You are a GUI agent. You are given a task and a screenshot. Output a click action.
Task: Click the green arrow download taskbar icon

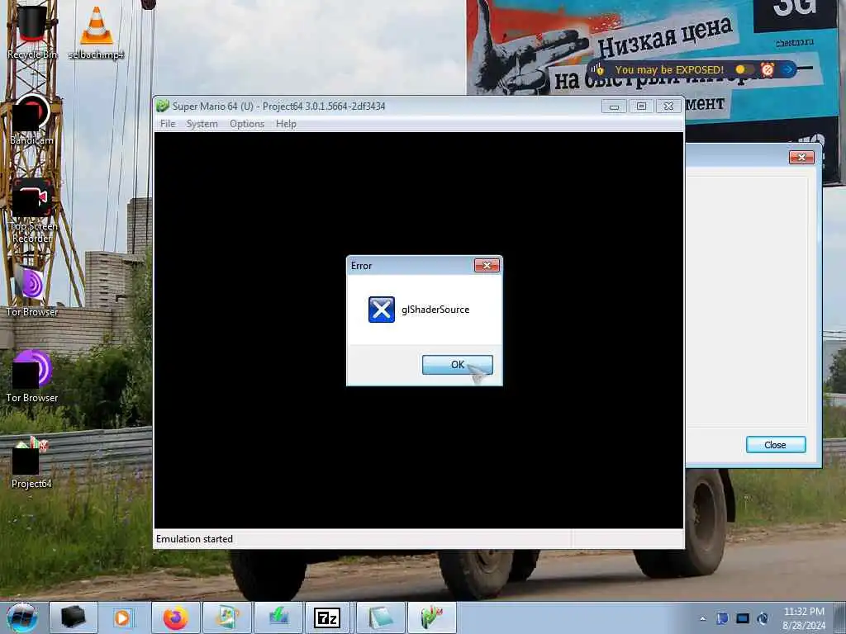pos(278,617)
